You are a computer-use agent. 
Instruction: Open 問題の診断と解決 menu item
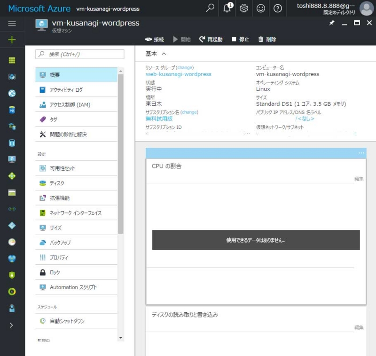coord(76,134)
